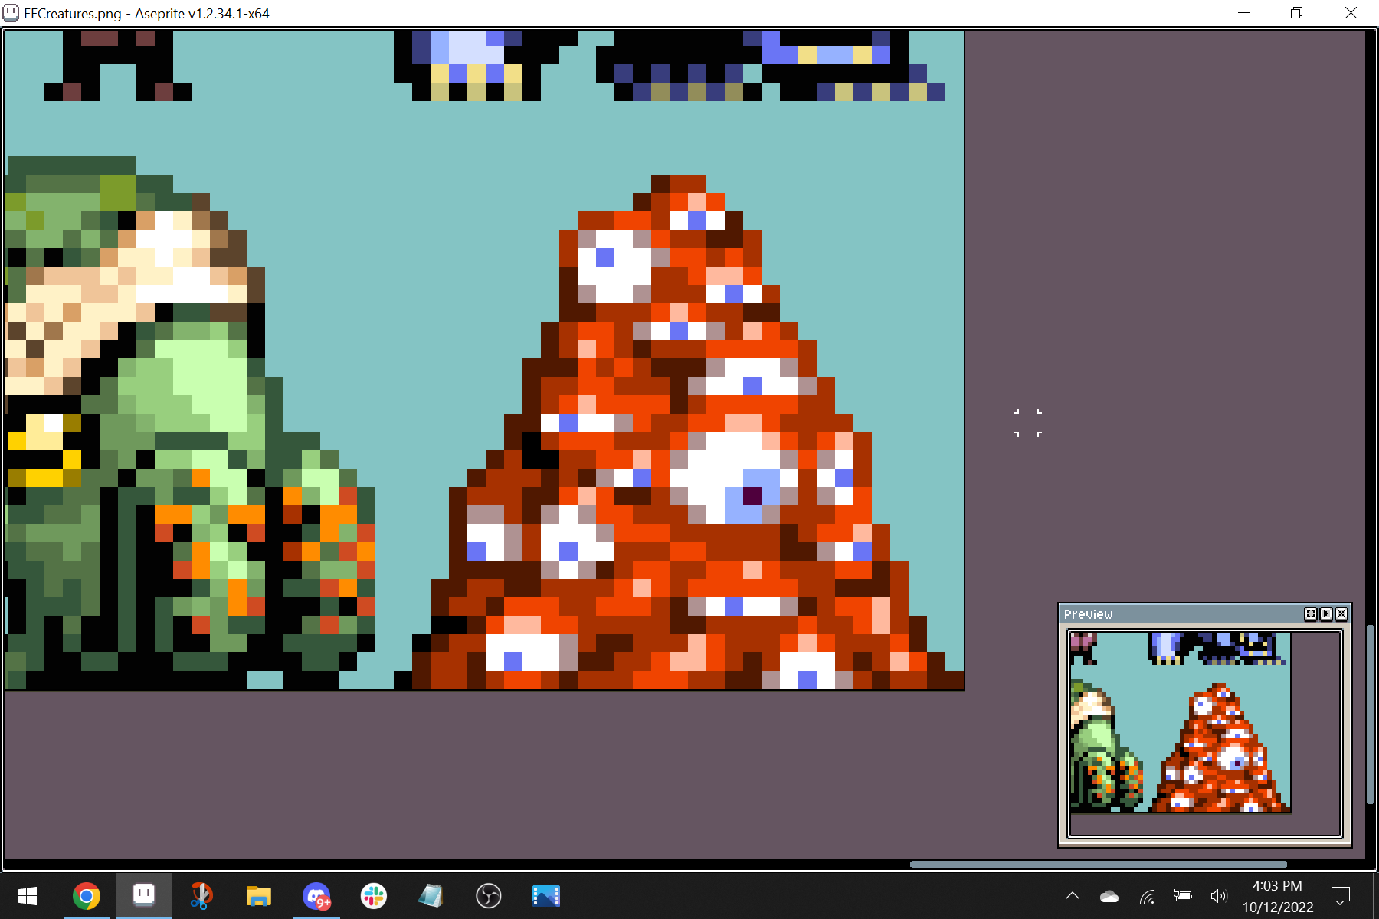Screen dimensions: 1379x919
Task: Open Google Chrome from taskbar
Action: pyautogui.click(x=87, y=896)
